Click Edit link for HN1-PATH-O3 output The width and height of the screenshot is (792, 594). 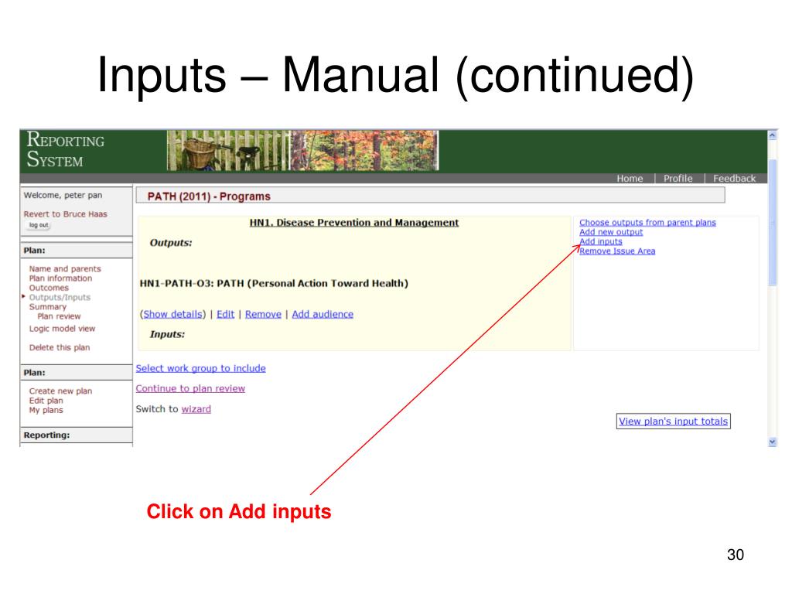click(225, 314)
